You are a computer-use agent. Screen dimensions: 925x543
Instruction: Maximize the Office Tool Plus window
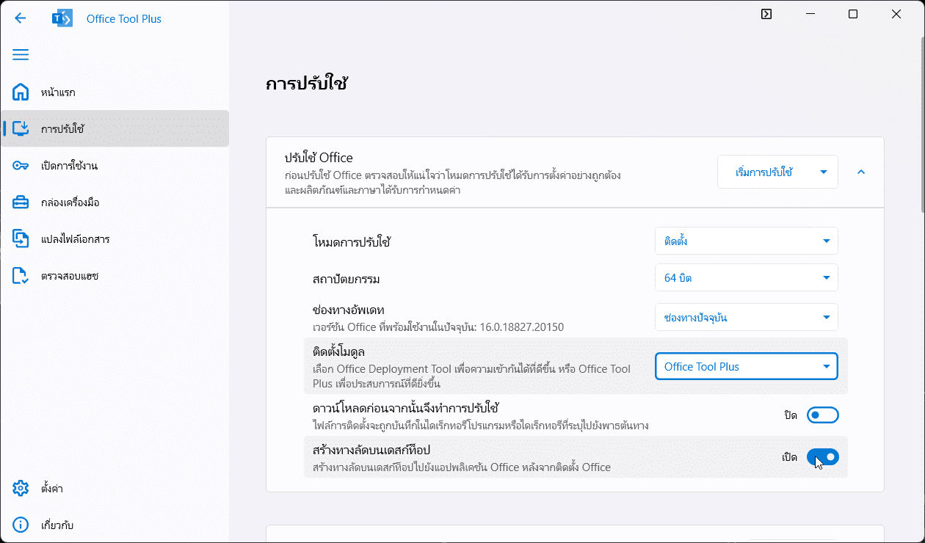(x=853, y=14)
